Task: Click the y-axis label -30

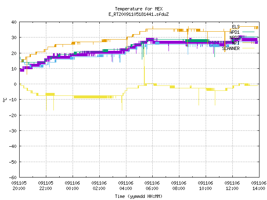Action: pos(13,131)
